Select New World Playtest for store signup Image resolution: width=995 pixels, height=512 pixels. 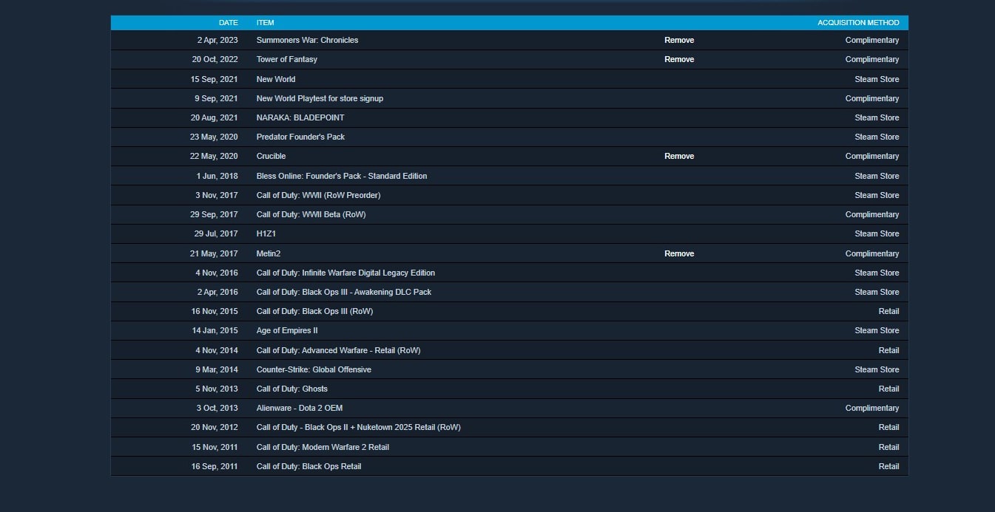(x=320, y=98)
